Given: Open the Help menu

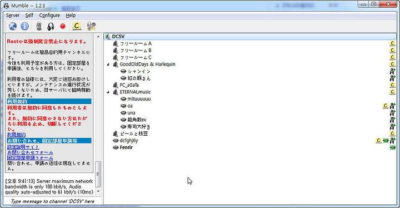Looking at the screenshot, I should tap(71, 16).
